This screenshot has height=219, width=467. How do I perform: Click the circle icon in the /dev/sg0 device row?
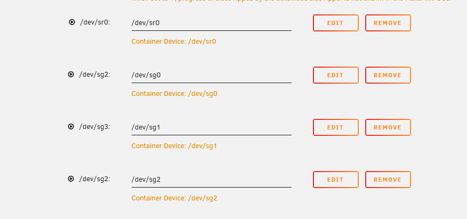point(71,74)
